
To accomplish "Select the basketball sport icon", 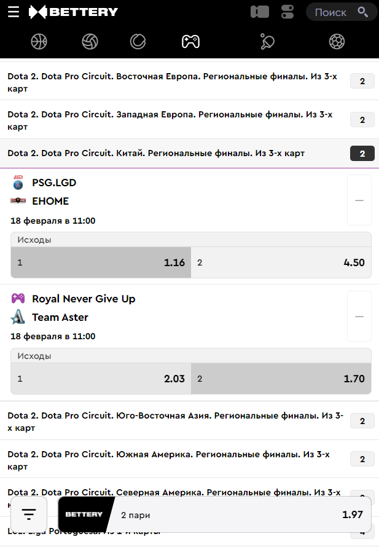I will click(39, 41).
